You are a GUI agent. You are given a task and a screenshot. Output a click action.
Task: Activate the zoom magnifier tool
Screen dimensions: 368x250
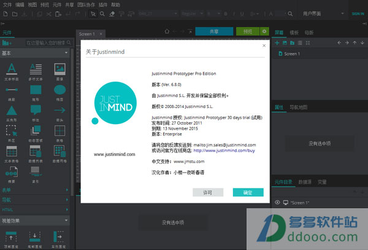coord(102,14)
